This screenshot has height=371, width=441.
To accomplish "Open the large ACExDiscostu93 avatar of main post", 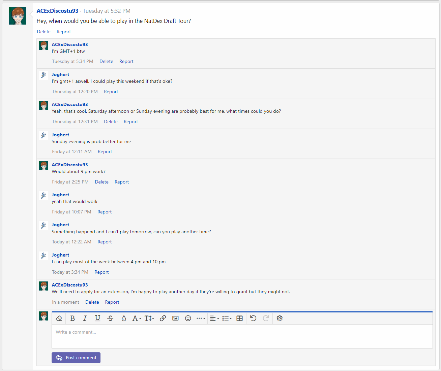I will 18,16.
